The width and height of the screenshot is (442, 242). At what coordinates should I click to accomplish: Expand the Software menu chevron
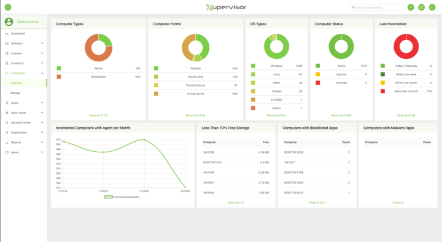click(42, 44)
